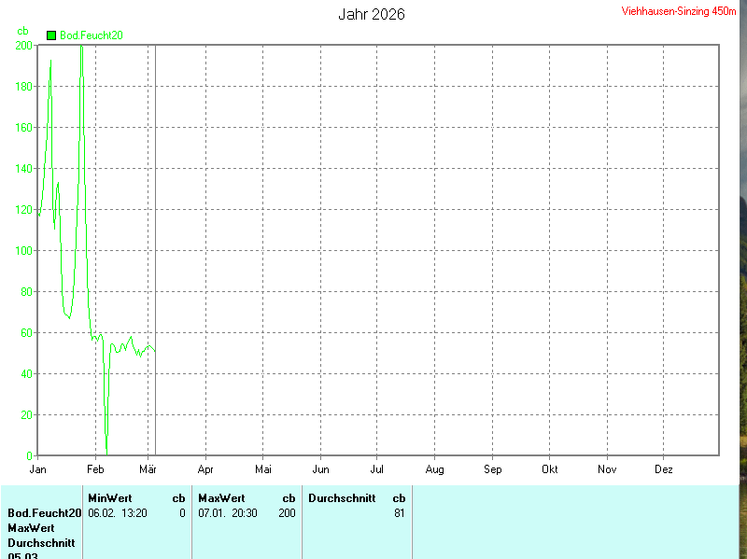Select the MaxWert column header
This screenshot has width=747, height=559.
[222, 498]
